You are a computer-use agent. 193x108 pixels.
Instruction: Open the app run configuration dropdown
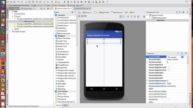tap(58, 2)
